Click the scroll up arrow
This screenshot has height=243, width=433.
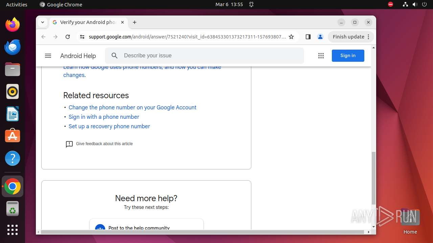pyautogui.click(x=373, y=48)
